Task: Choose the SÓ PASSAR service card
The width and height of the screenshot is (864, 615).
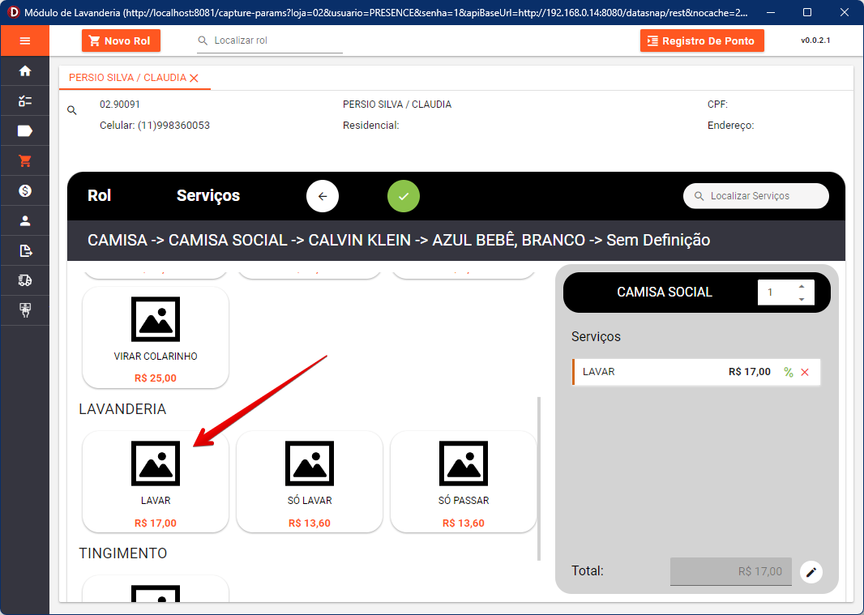Action: tap(464, 481)
